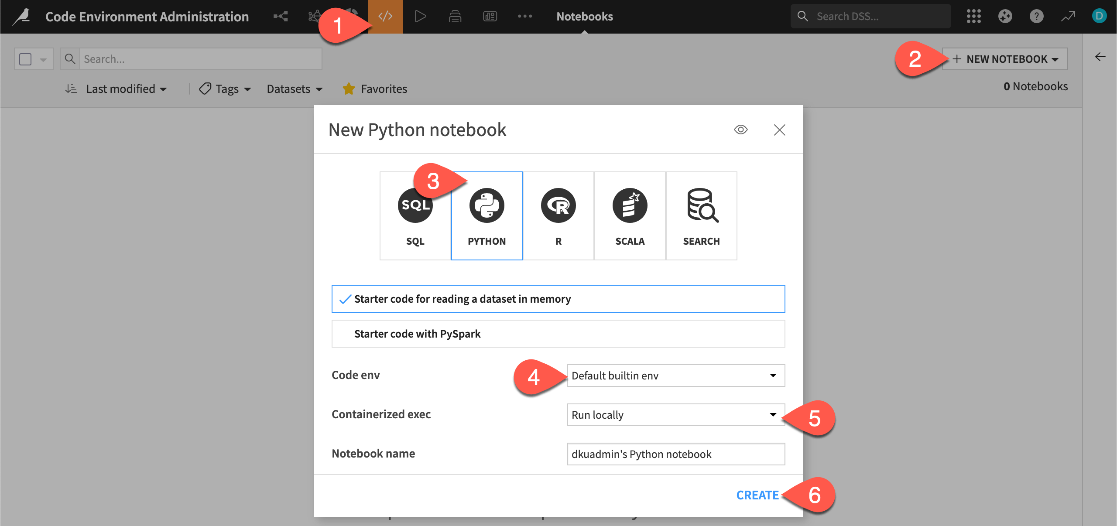Open the Tags filter dropdown
This screenshot has height=526, width=1117.
pyautogui.click(x=225, y=89)
